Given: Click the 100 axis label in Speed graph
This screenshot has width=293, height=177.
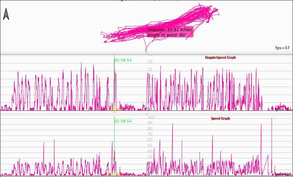Looking at the screenshot, I should point(151,117).
